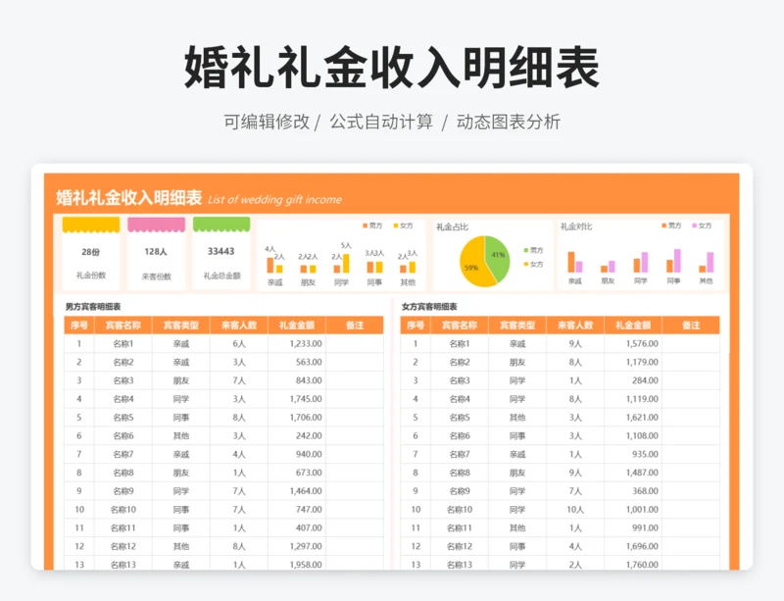Click the amount cell 1,297.00
The image size is (784, 601).
pos(297,546)
